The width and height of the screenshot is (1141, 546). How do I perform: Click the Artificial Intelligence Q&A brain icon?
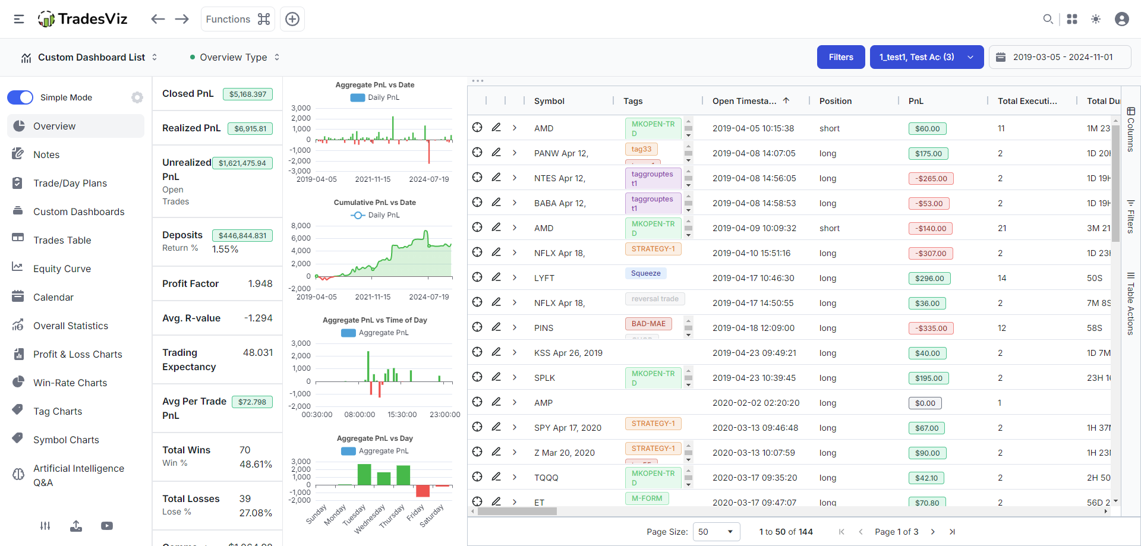coord(18,474)
